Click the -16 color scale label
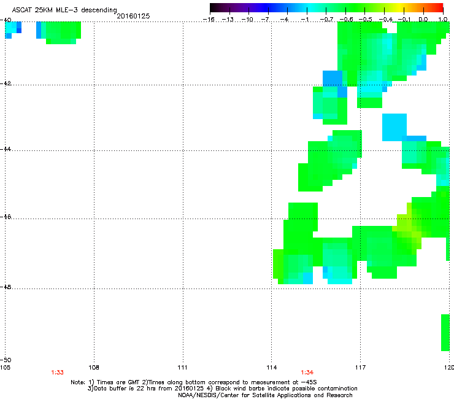Image resolution: width=454 pixels, height=399 pixels. (x=209, y=20)
